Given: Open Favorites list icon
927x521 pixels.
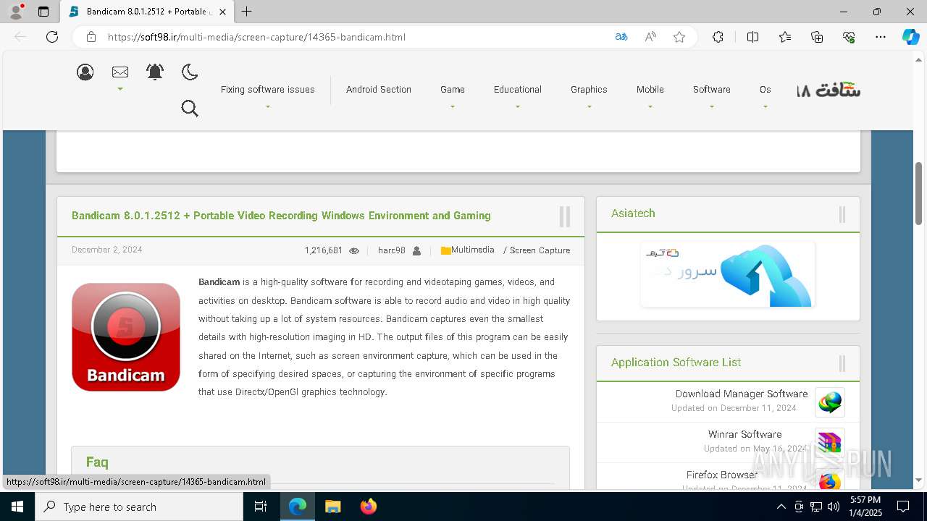Looking at the screenshot, I should pyautogui.click(x=785, y=37).
